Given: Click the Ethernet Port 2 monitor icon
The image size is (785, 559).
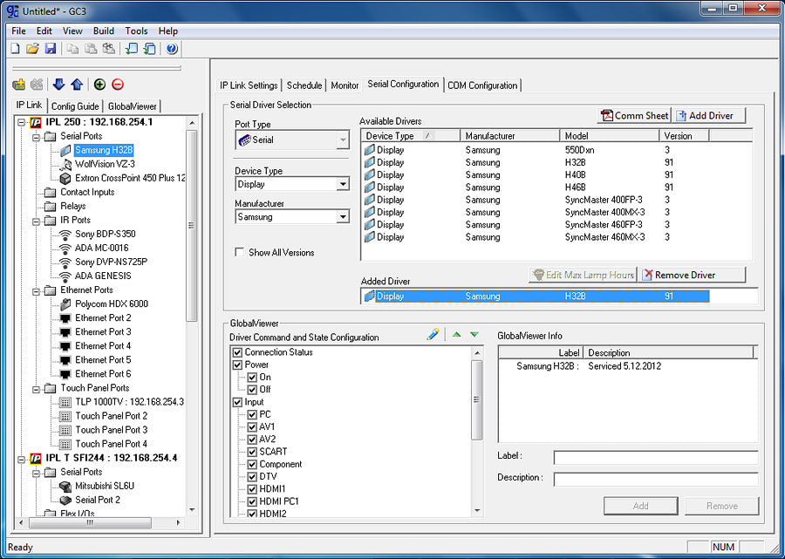Looking at the screenshot, I should coord(65,317).
